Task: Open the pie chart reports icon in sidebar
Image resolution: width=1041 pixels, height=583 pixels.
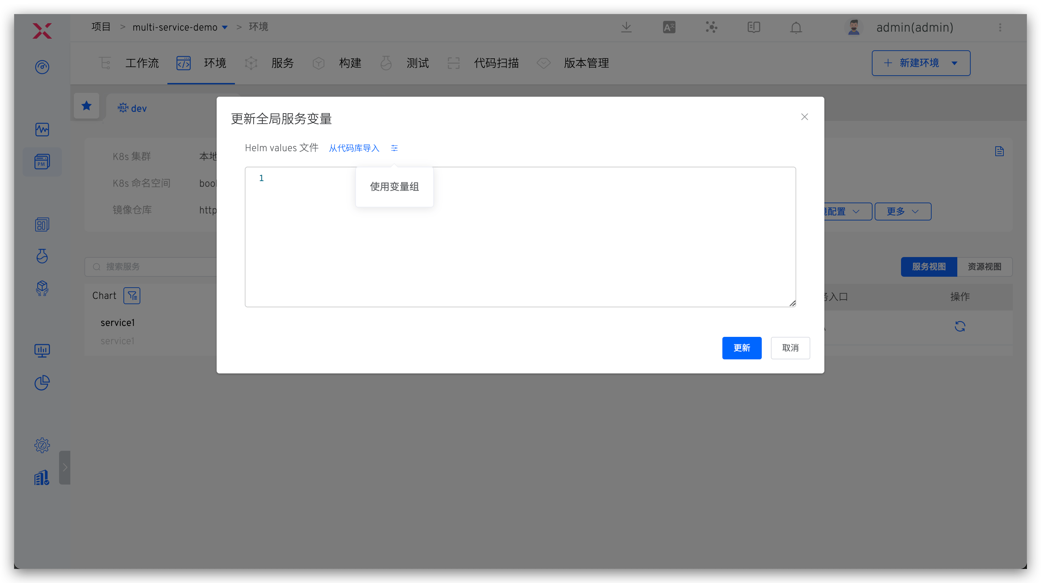Action: (x=42, y=383)
